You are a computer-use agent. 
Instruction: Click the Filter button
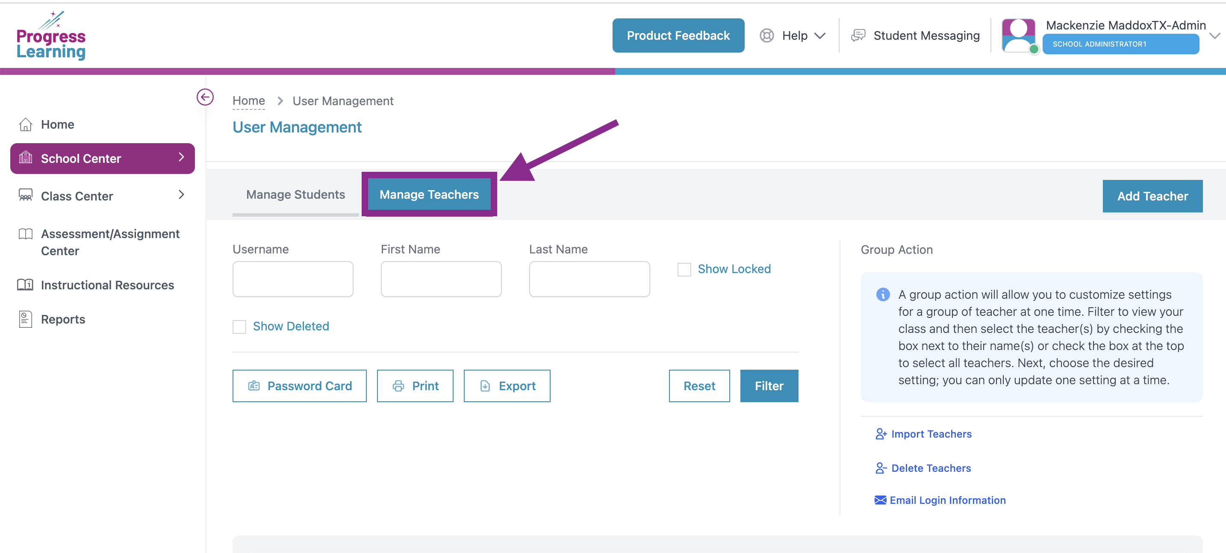pyautogui.click(x=769, y=385)
